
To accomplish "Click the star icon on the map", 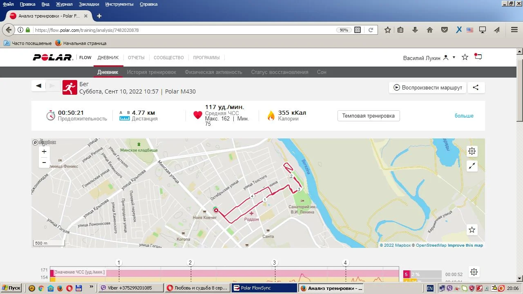I will pyautogui.click(x=472, y=230).
